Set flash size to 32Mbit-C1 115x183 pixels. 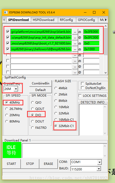[56, 126]
